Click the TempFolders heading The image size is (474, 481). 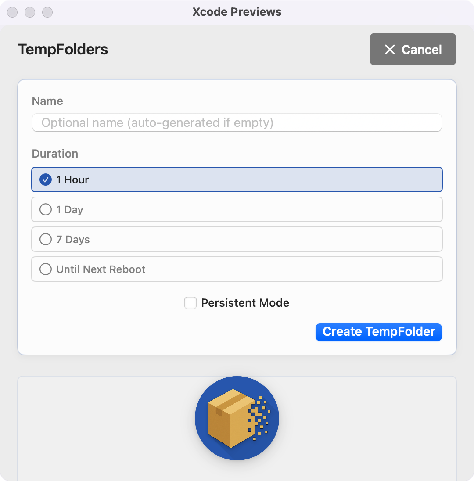(62, 50)
